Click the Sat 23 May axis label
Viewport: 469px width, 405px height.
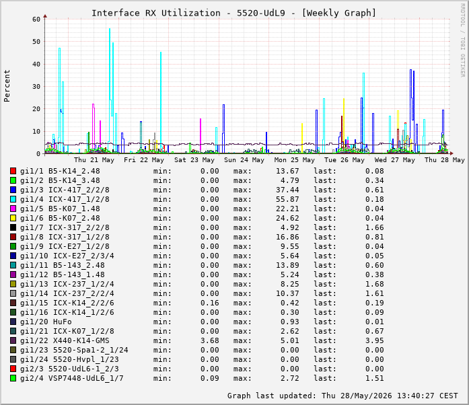[194, 160]
